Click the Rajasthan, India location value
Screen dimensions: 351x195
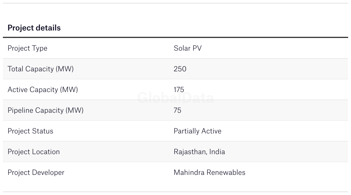[x=199, y=152]
